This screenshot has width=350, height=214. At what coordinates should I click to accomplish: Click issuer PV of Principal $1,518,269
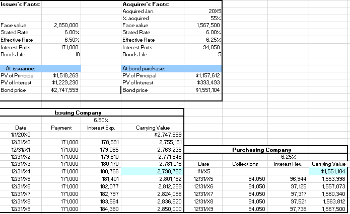pyautogui.click(x=65, y=76)
